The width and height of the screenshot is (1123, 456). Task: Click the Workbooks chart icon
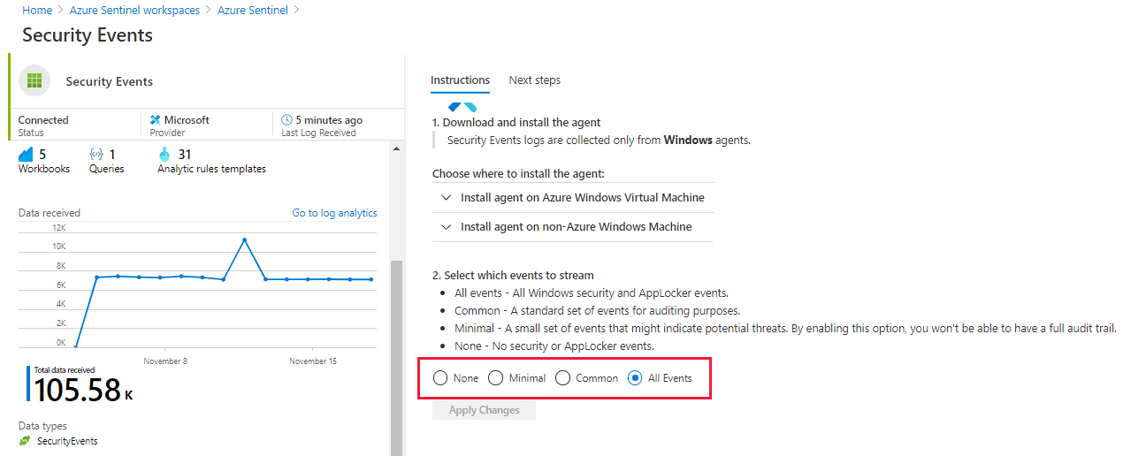click(26, 155)
